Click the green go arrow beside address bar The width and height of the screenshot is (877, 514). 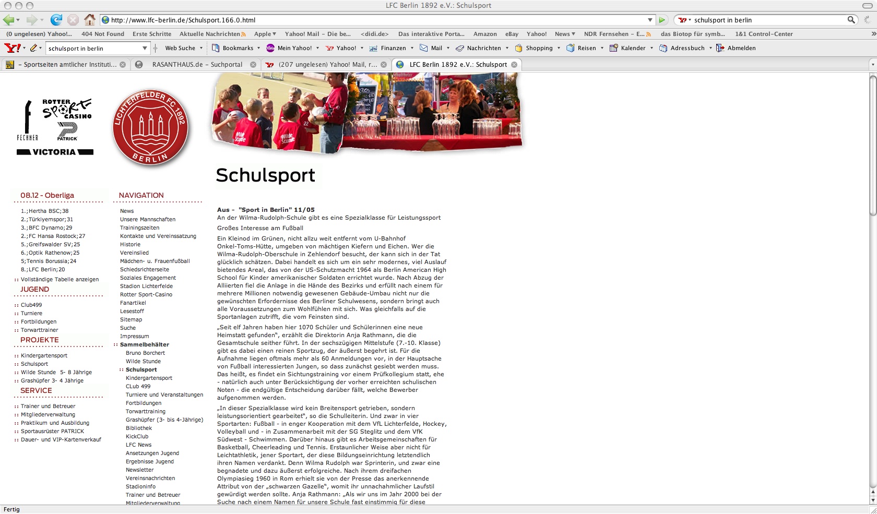tap(662, 20)
